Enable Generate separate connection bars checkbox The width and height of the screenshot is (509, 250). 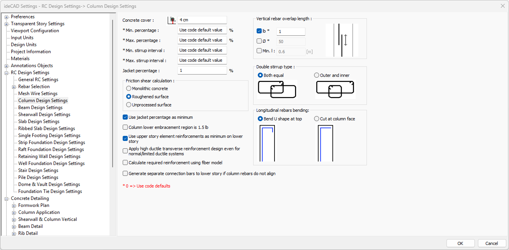[x=125, y=174]
